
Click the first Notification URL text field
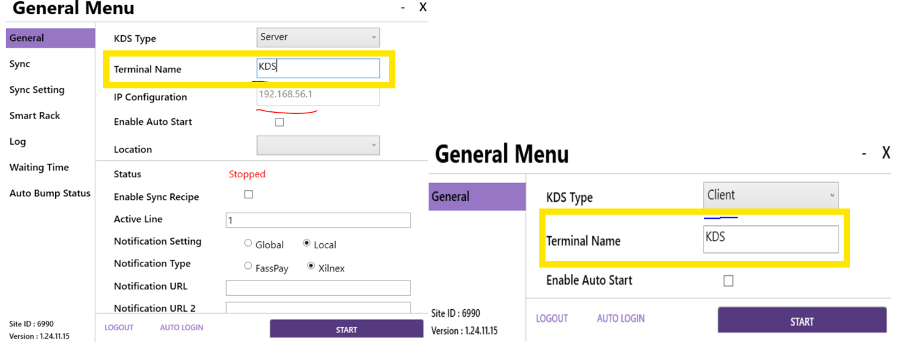point(318,287)
